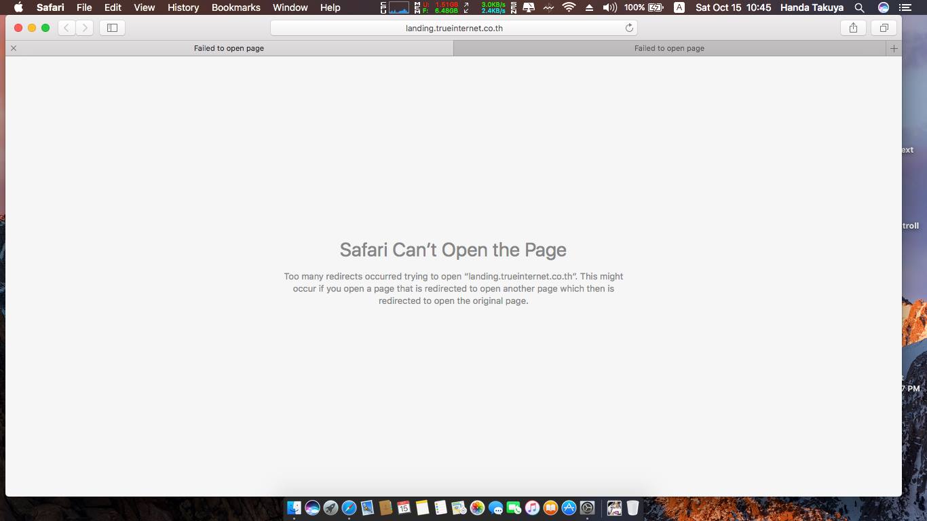Click the eject icon in menu bar
The height and width of the screenshot is (521, 927).
(589, 7)
